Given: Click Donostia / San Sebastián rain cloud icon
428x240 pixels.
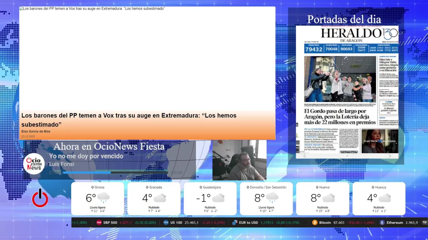Looking at the screenshot, I should [273, 198].
